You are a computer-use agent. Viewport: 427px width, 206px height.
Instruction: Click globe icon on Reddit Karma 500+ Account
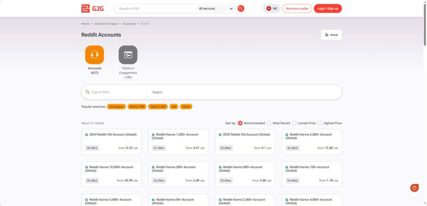click(x=220, y=167)
